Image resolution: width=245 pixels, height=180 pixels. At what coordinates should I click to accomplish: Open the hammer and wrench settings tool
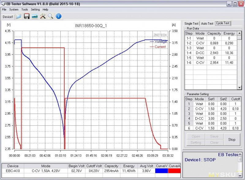43,17
